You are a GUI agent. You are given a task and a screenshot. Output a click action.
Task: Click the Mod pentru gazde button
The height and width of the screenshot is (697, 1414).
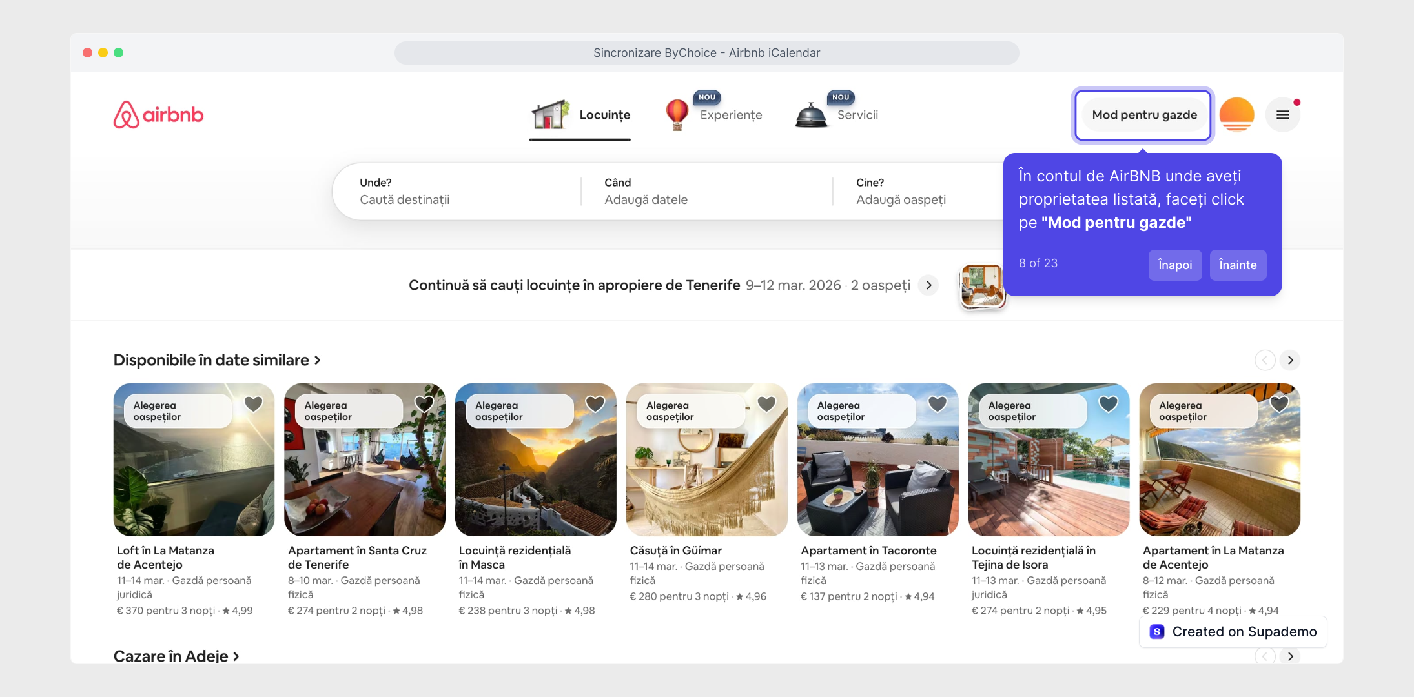click(1144, 115)
